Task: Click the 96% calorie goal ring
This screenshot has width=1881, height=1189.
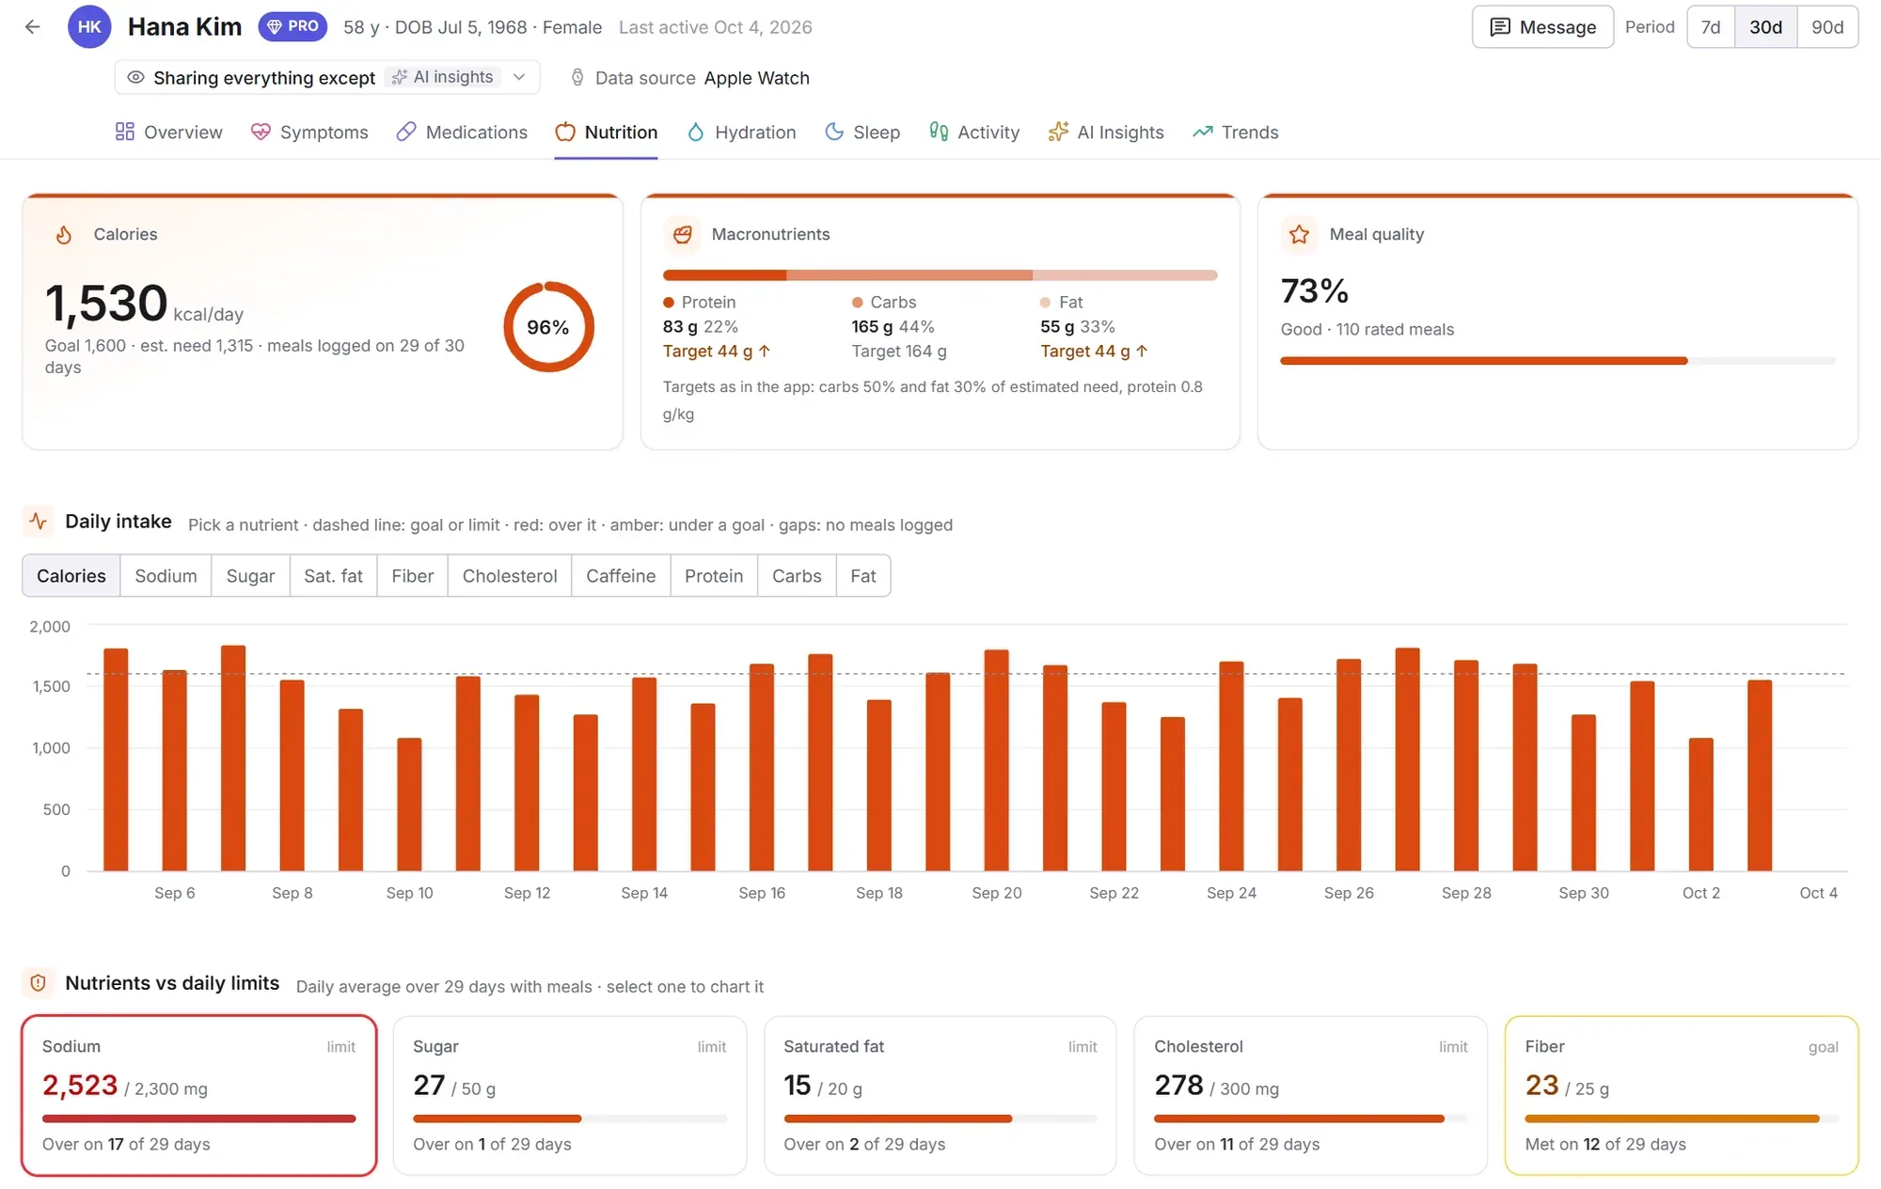Action: click(548, 327)
